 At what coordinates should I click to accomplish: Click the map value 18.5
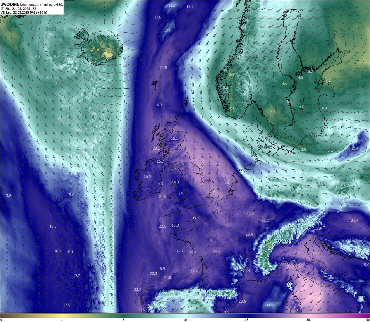point(190,6)
